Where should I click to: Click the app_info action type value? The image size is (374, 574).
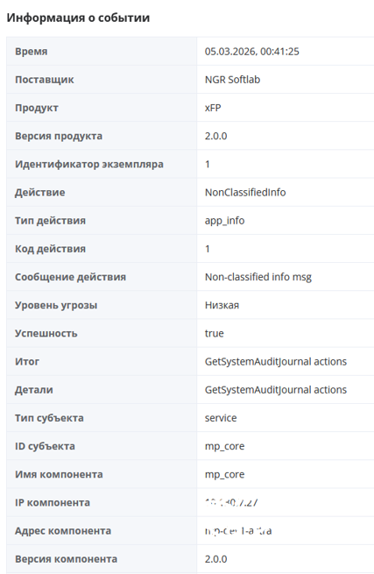pos(224,221)
